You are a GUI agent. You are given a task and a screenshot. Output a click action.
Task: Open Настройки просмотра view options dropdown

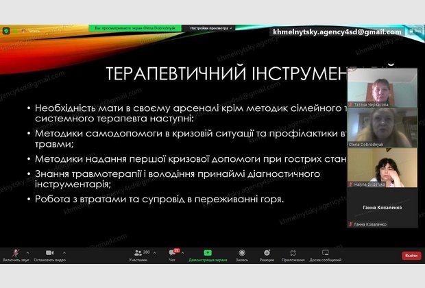pyautogui.click(x=211, y=28)
